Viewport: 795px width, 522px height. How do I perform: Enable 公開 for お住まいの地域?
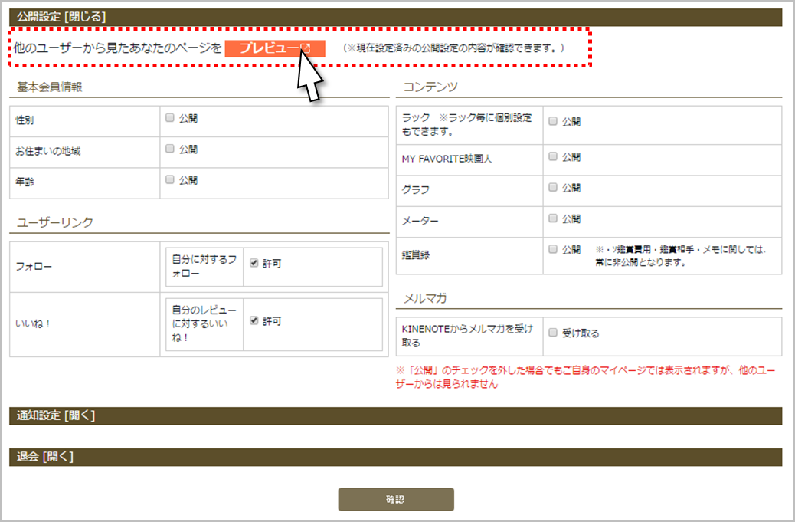point(170,149)
